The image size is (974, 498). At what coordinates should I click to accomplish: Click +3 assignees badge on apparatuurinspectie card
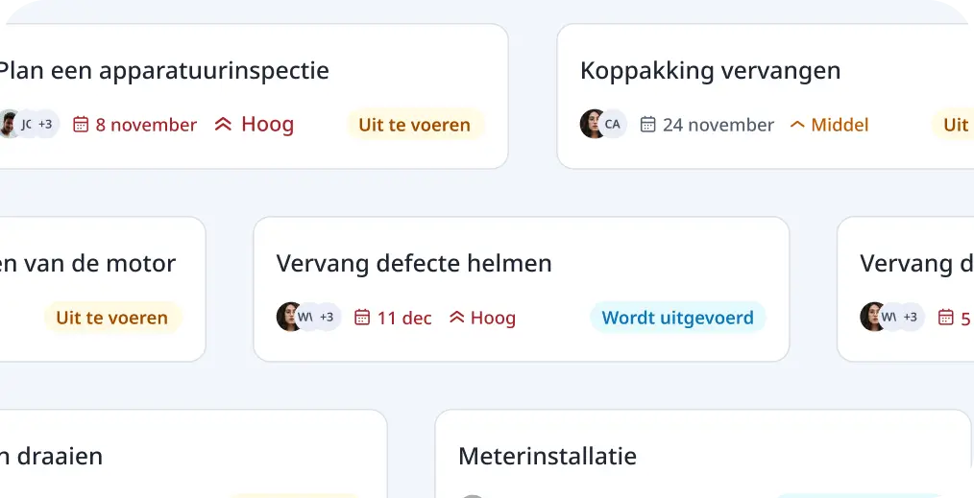pyautogui.click(x=45, y=124)
